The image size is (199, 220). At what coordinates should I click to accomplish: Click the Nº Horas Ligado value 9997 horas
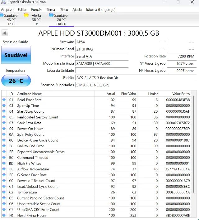tap(182, 71)
